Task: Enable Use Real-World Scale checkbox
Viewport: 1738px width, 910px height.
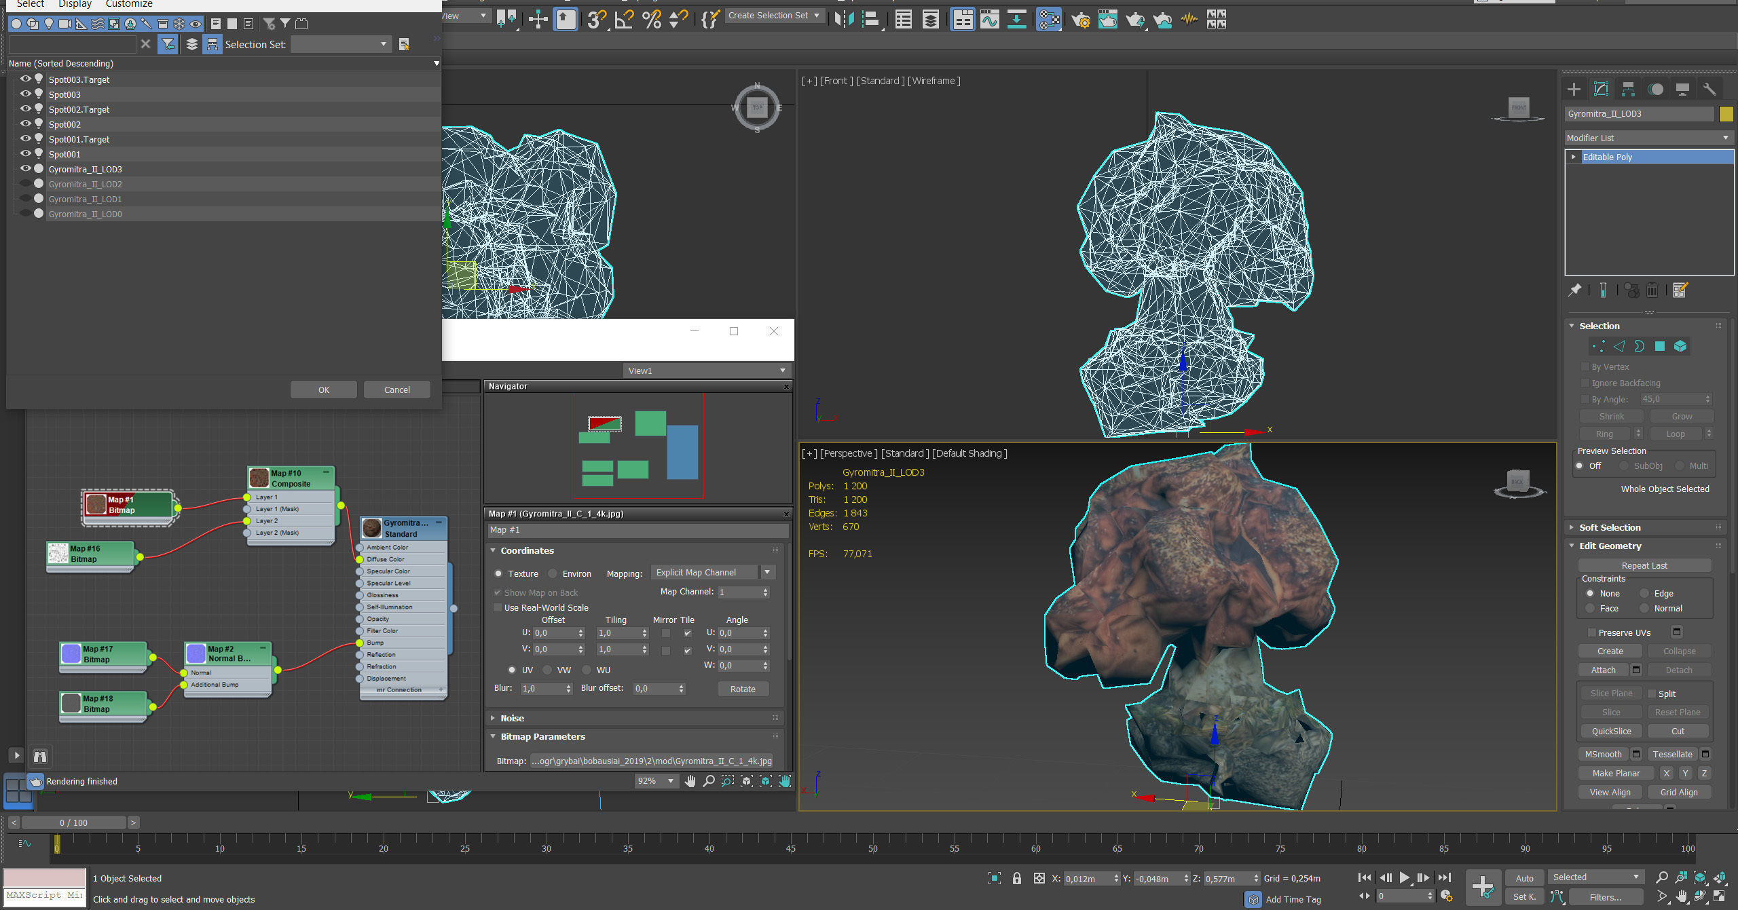Action: 498,607
